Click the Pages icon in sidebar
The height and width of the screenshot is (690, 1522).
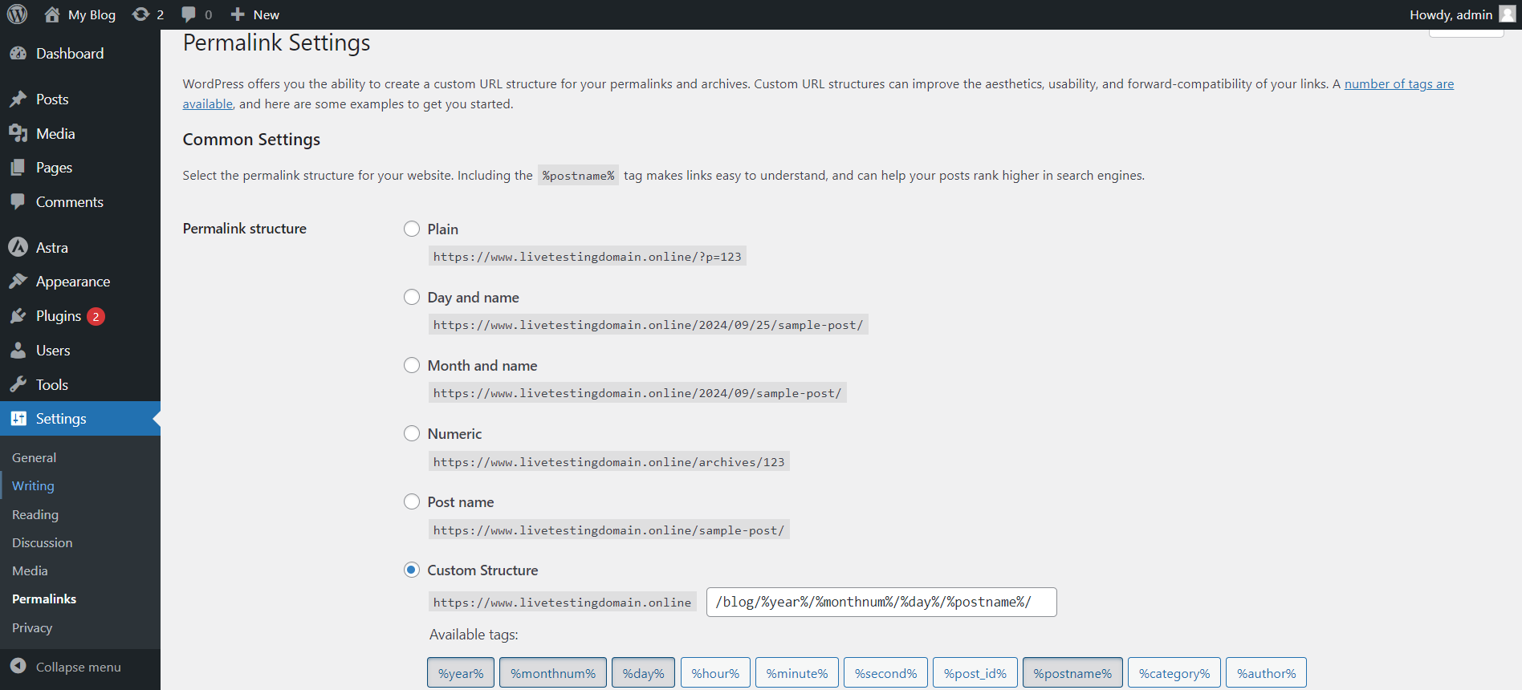tap(18, 168)
